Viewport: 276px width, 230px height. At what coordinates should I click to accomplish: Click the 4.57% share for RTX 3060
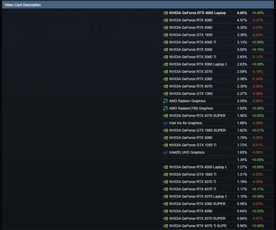click(242, 20)
